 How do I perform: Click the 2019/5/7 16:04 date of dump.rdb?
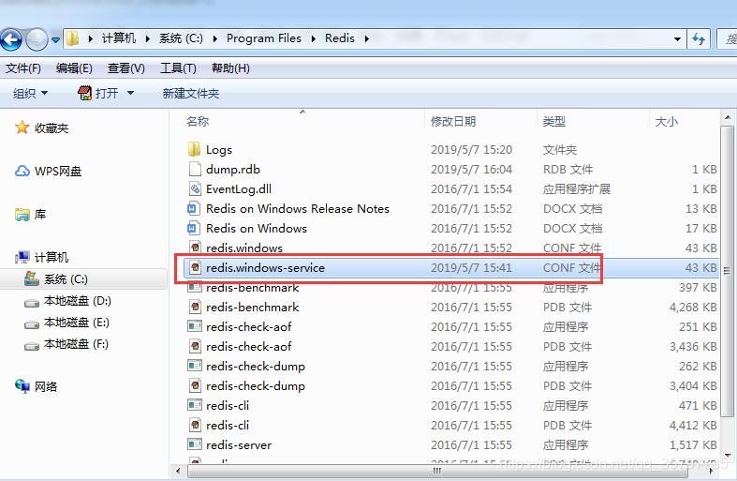coord(471,170)
